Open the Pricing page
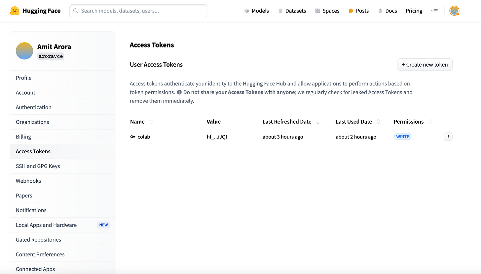Viewport: 481px width, 274px height. click(x=414, y=11)
